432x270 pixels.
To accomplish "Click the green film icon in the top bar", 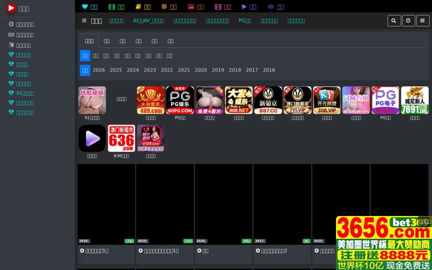I will coord(112,7).
